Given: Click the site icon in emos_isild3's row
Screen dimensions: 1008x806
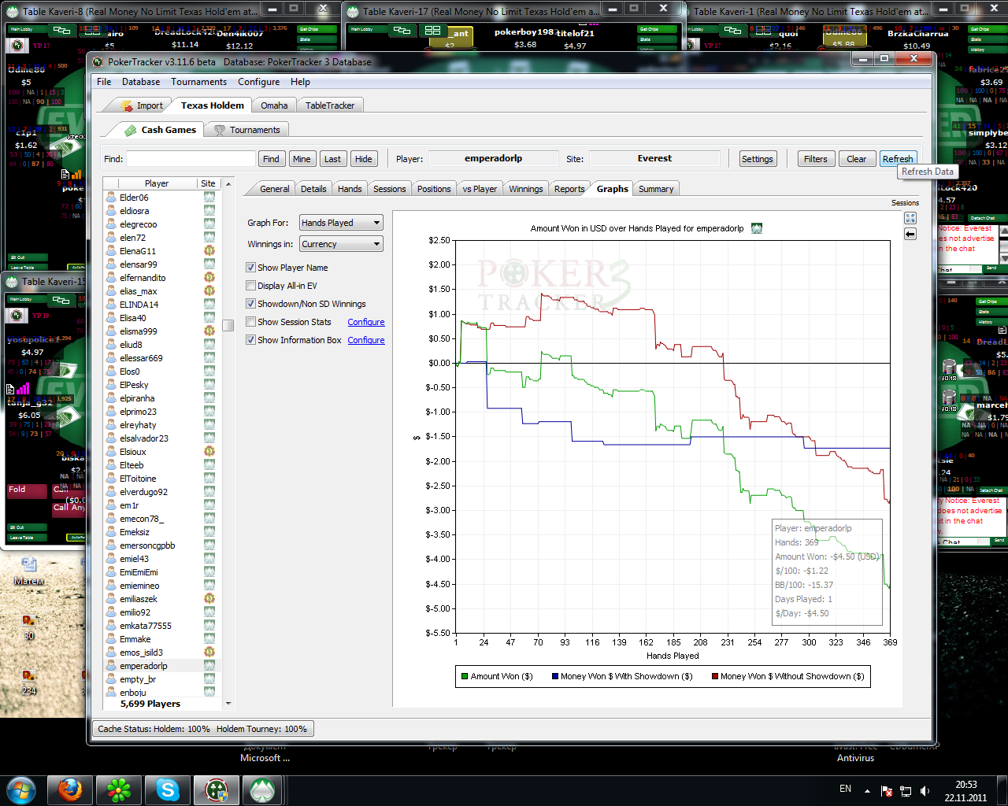Looking at the screenshot, I should point(209,653).
